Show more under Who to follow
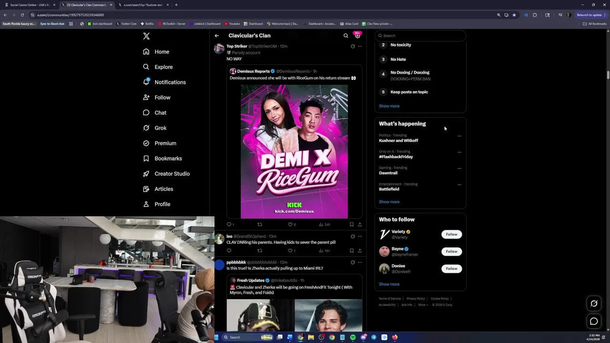Screen dimensions: 610x343 [x=389, y=284]
